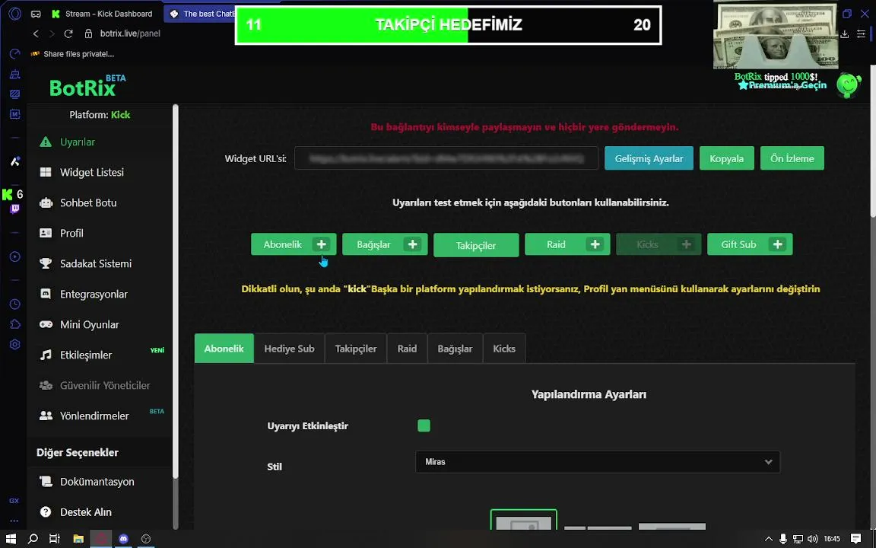876x548 pixels.
Task: Open the Sadakat Sistemi trophy icon
Action: [46, 263]
